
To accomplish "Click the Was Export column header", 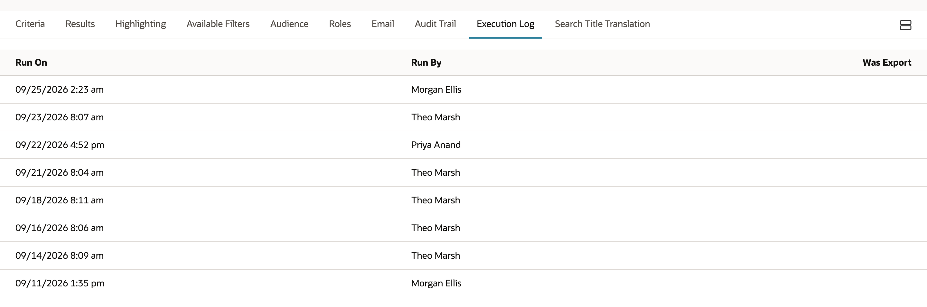I will pyautogui.click(x=887, y=63).
